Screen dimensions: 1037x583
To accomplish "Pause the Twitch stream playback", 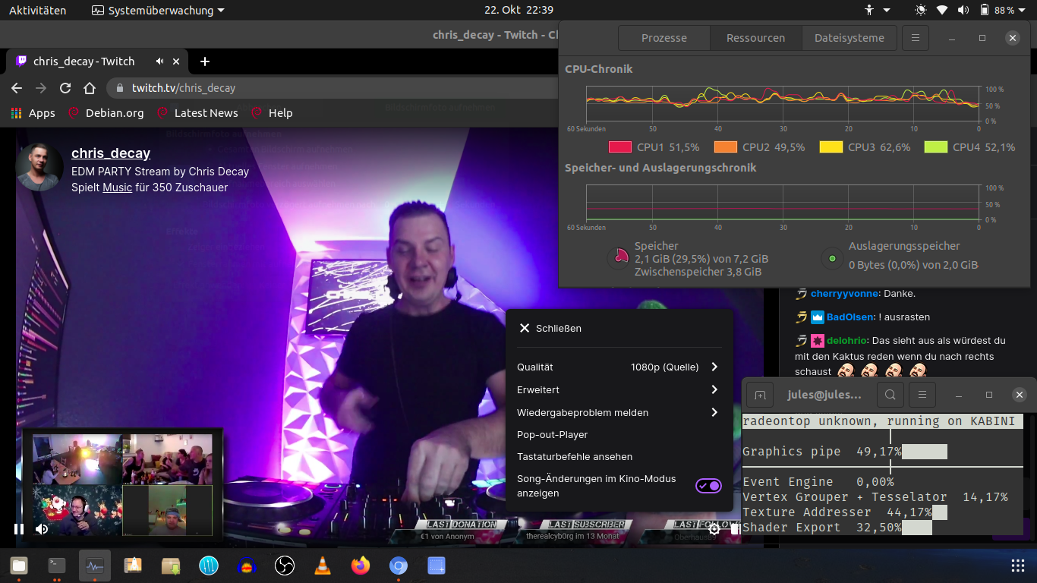I will tap(19, 528).
